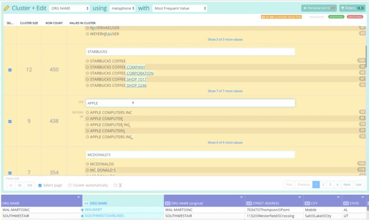Uncheck the STARBUCKS cluster checkbox

click(10, 70)
